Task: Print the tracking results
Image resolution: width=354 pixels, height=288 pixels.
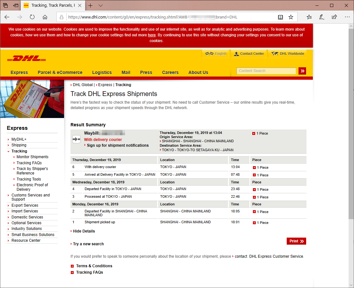Action: (296, 241)
